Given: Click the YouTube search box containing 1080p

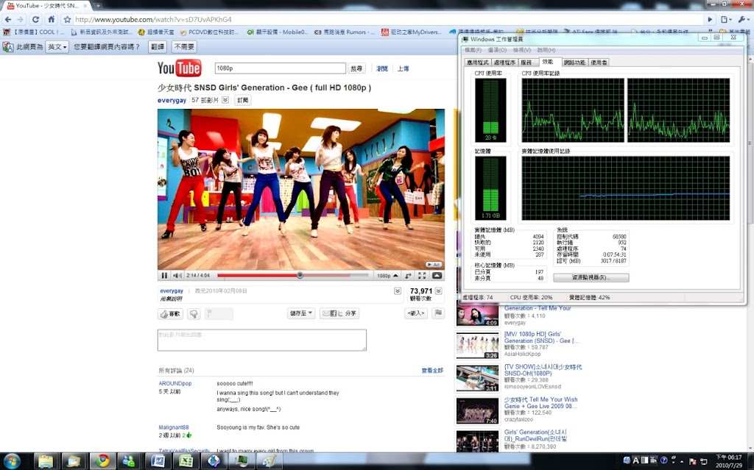Looking at the screenshot, I should [280, 68].
